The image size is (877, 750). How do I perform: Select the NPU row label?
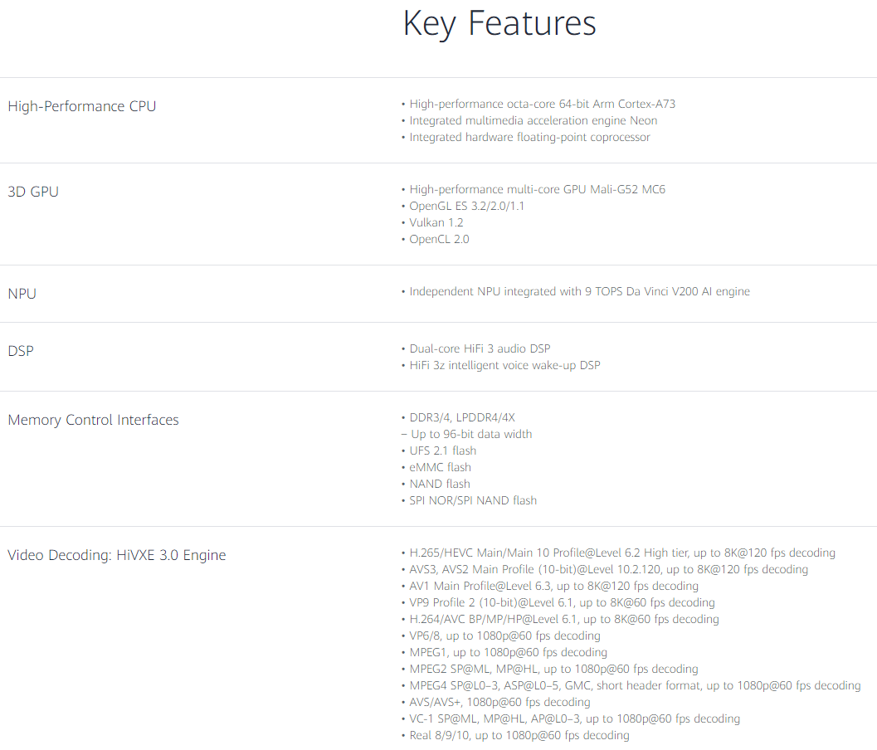tap(22, 294)
